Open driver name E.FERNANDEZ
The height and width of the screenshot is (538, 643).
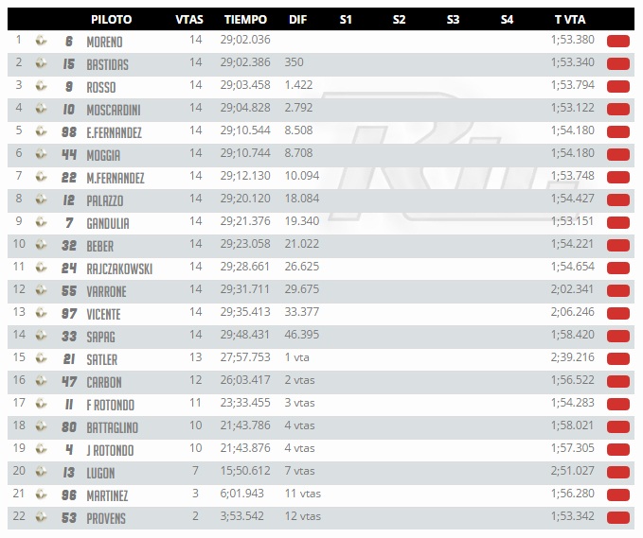[114, 132]
